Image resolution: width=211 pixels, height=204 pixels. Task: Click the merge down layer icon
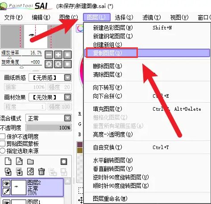[19, 172]
